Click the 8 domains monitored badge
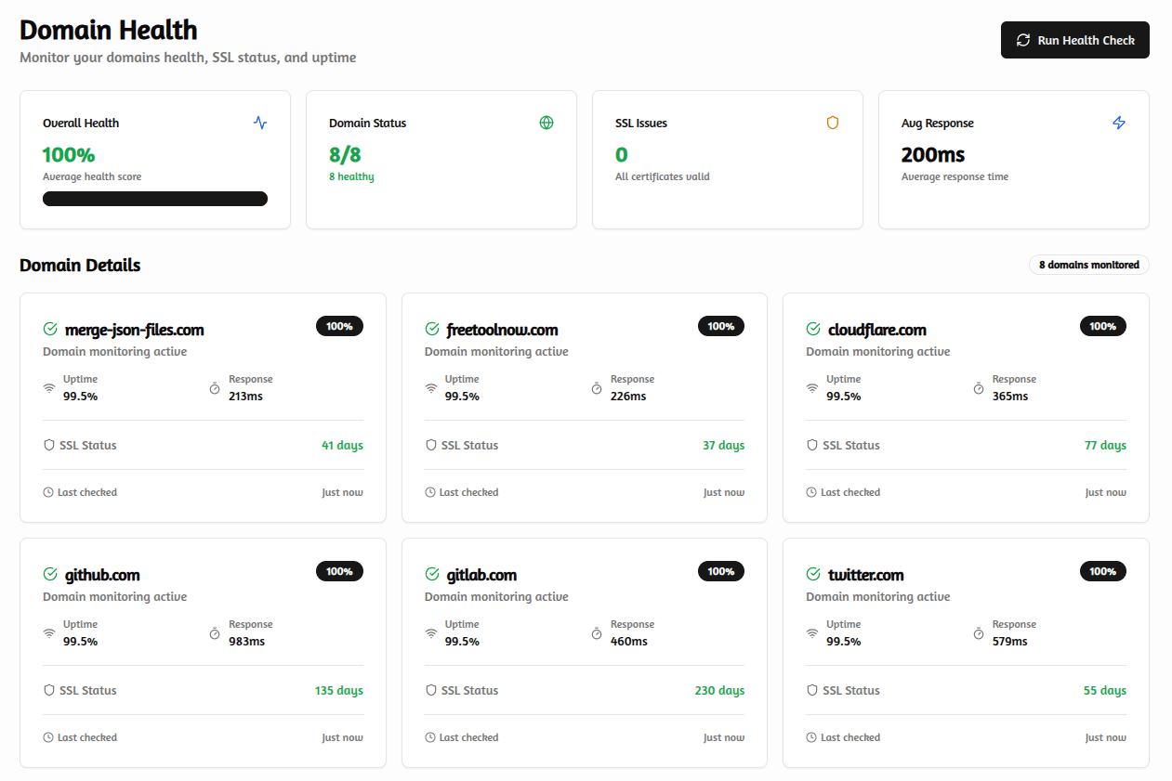This screenshot has height=781, width=1172. [1088, 265]
